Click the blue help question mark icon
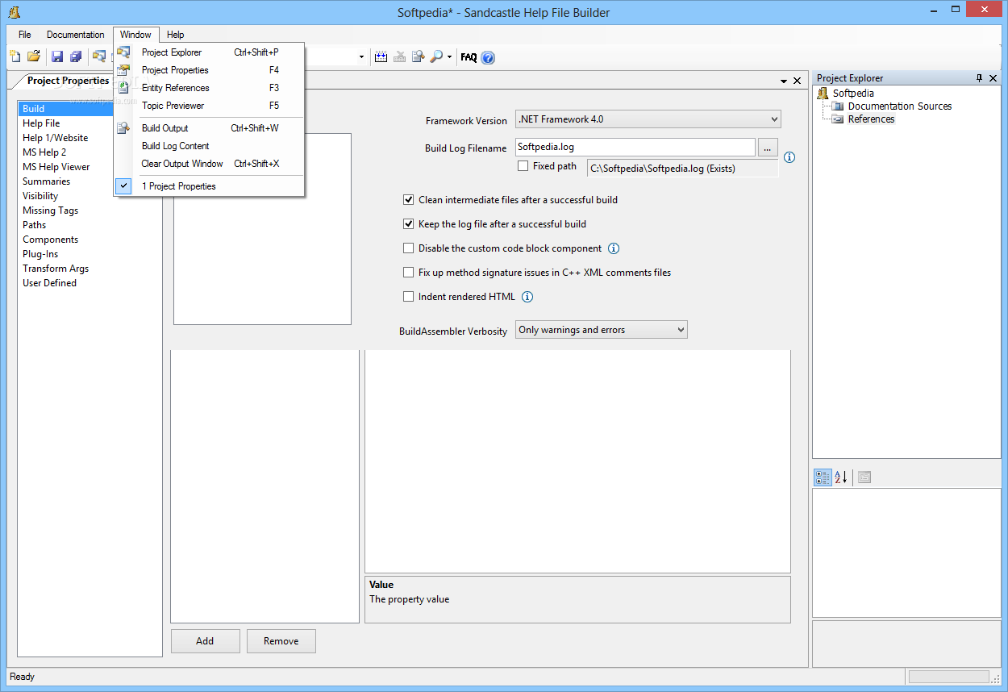 click(x=488, y=57)
